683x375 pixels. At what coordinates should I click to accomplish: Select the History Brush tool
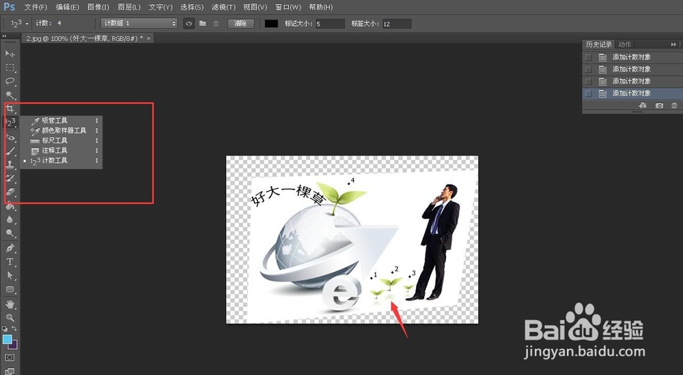pyautogui.click(x=10, y=179)
